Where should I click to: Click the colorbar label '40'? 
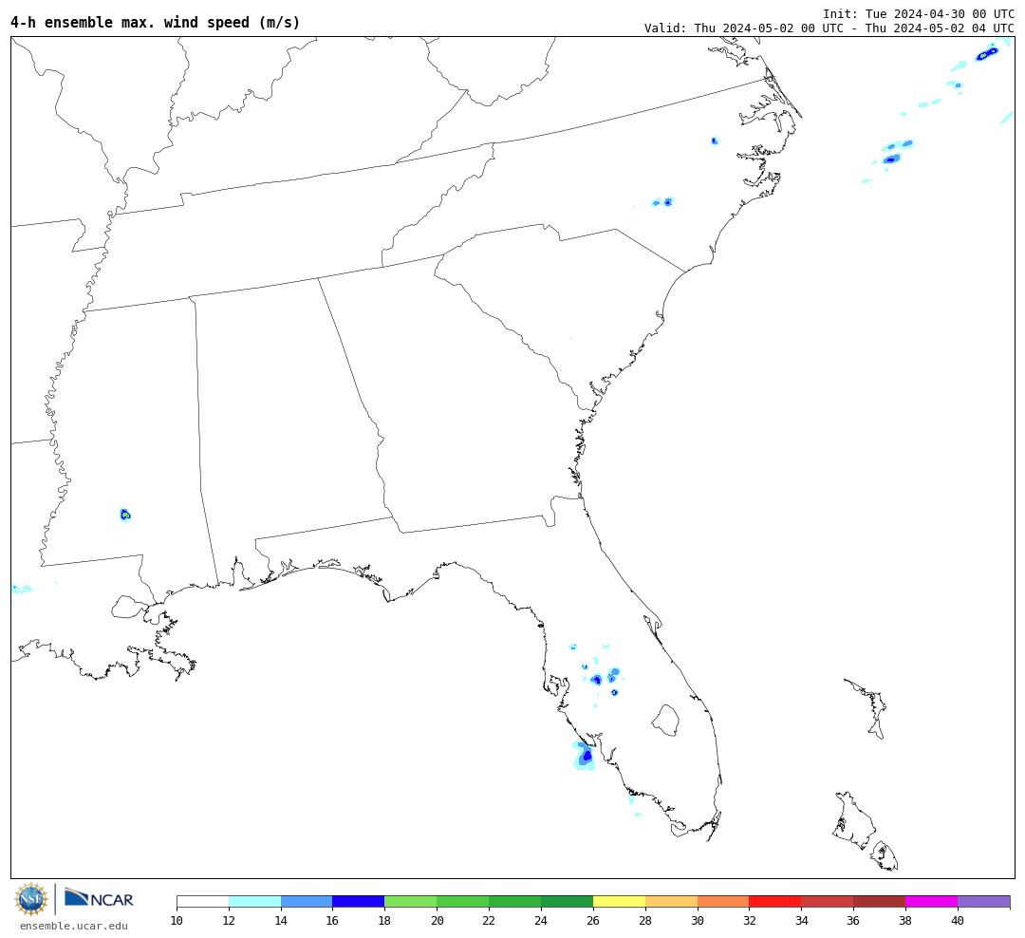tap(958, 921)
